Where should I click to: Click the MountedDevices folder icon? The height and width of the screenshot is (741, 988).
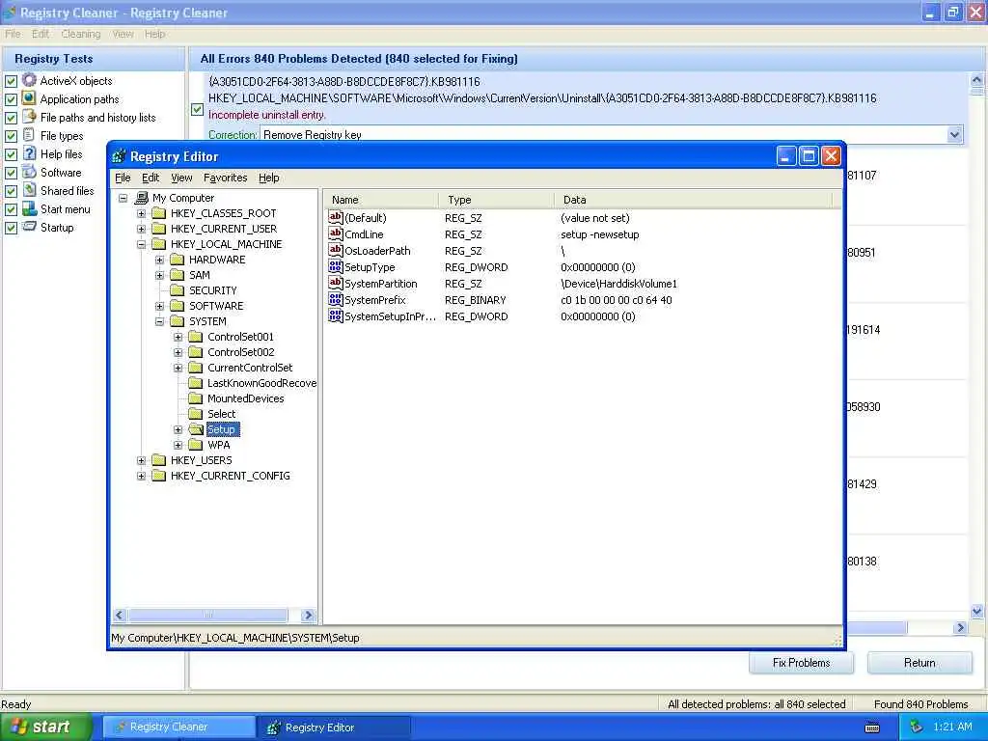(x=196, y=398)
